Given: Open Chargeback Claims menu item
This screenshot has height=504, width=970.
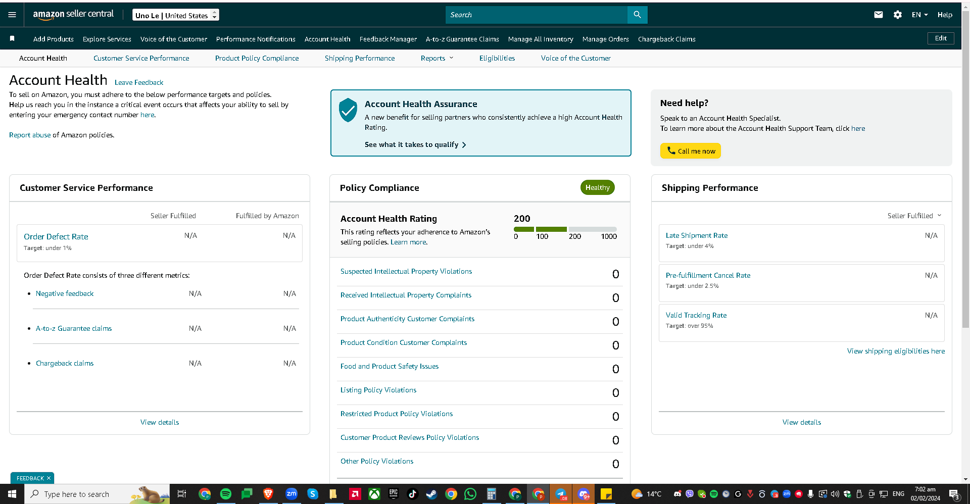Looking at the screenshot, I should (x=666, y=39).
